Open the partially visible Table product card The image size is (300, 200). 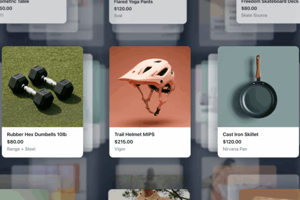tap(33, 11)
